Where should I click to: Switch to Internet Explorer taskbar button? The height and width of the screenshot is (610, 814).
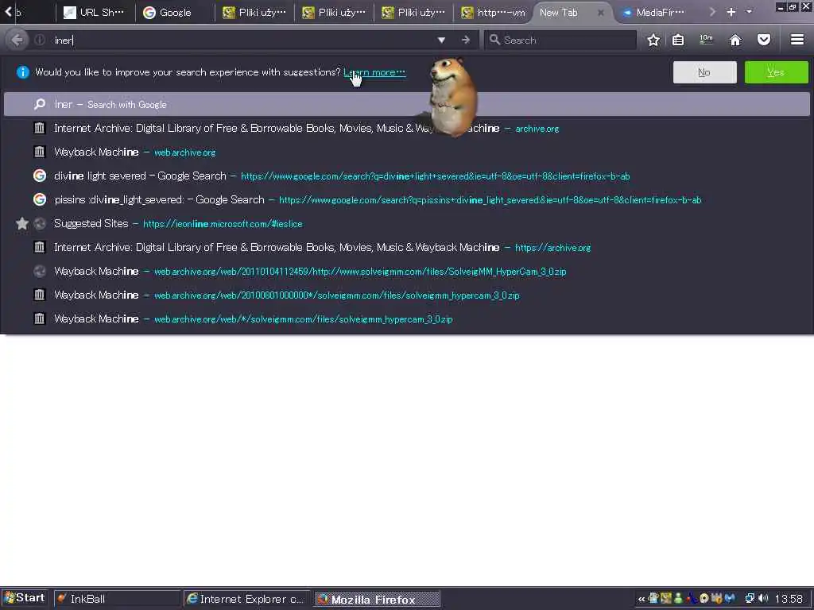[x=246, y=599]
